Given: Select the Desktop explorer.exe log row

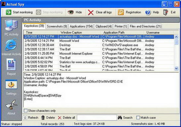Looking at the screenshot, I should pos(99,45).
